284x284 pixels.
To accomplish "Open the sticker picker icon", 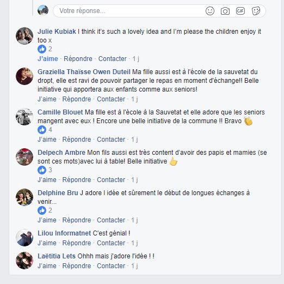I will (256, 11).
